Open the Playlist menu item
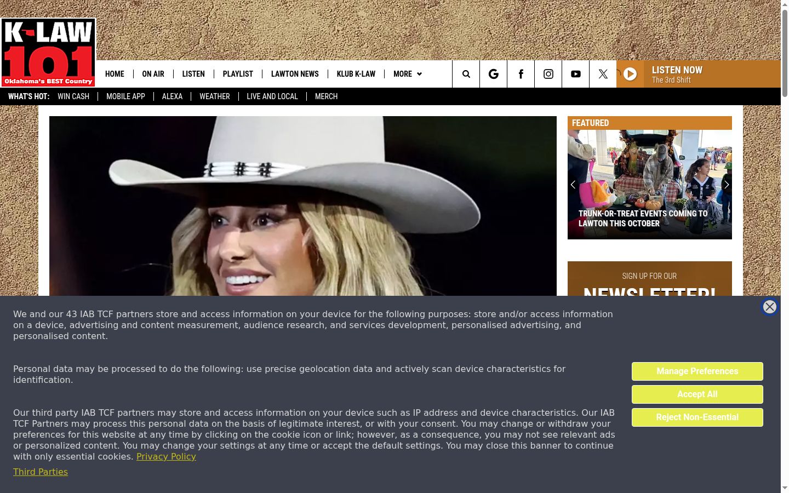Viewport: 789px width, 493px height. (238, 74)
